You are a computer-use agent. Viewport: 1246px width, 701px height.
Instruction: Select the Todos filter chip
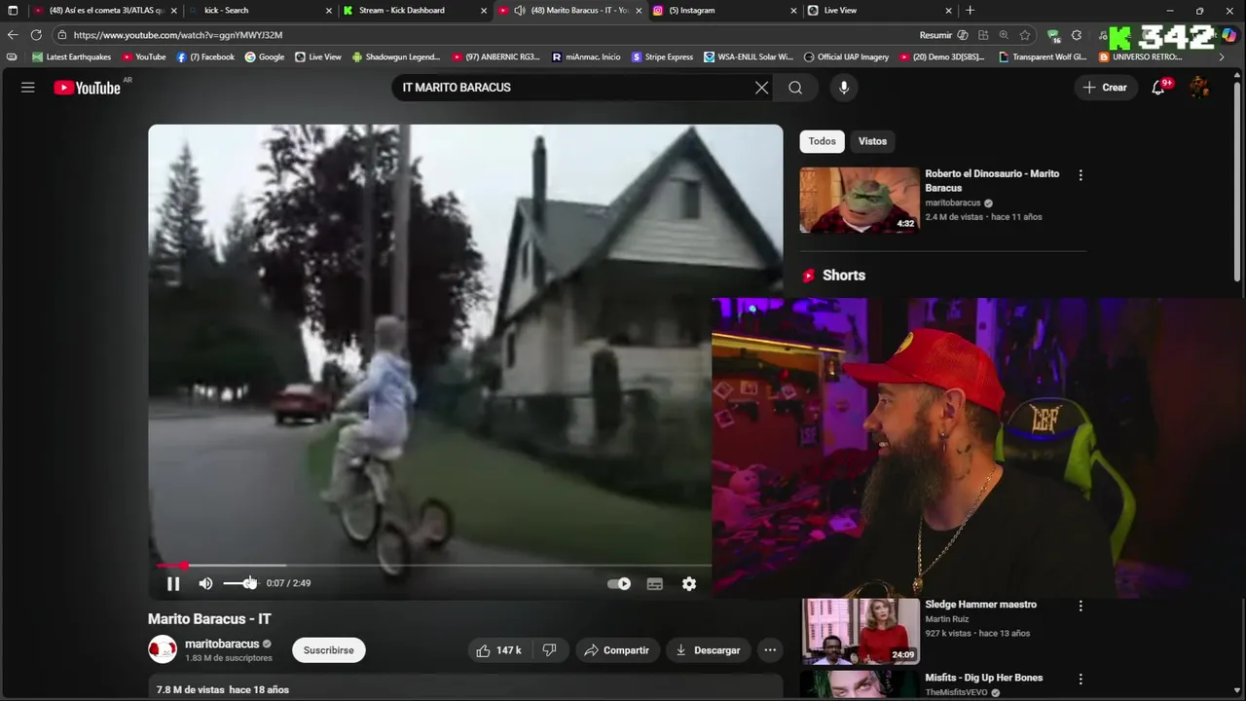click(x=822, y=141)
